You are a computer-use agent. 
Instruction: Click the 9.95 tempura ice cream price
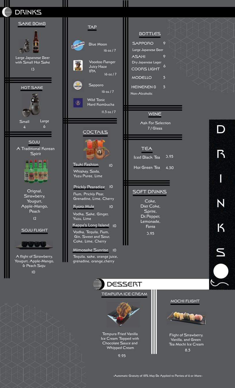click(122, 356)
